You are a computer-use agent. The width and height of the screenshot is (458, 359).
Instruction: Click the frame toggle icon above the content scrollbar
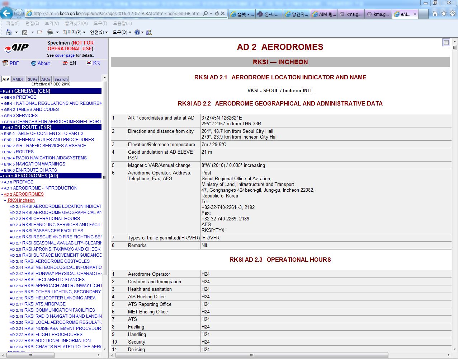(x=446, y=42)
